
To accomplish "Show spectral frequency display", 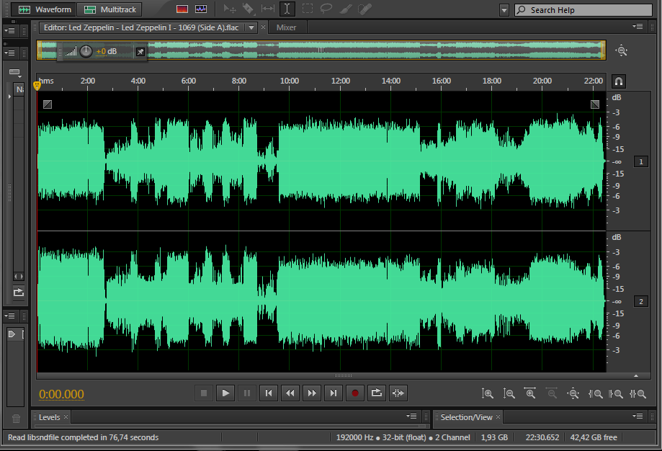I will pos(182,9).
